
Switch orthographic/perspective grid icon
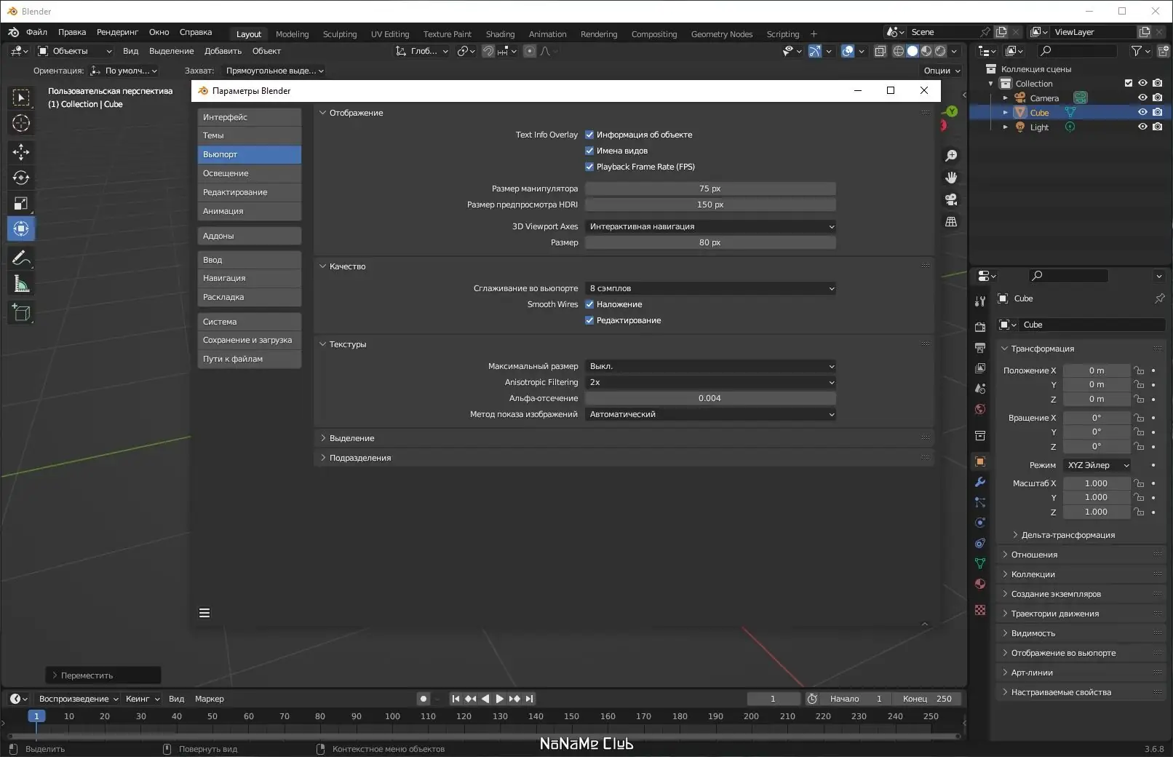click(950, 221)
